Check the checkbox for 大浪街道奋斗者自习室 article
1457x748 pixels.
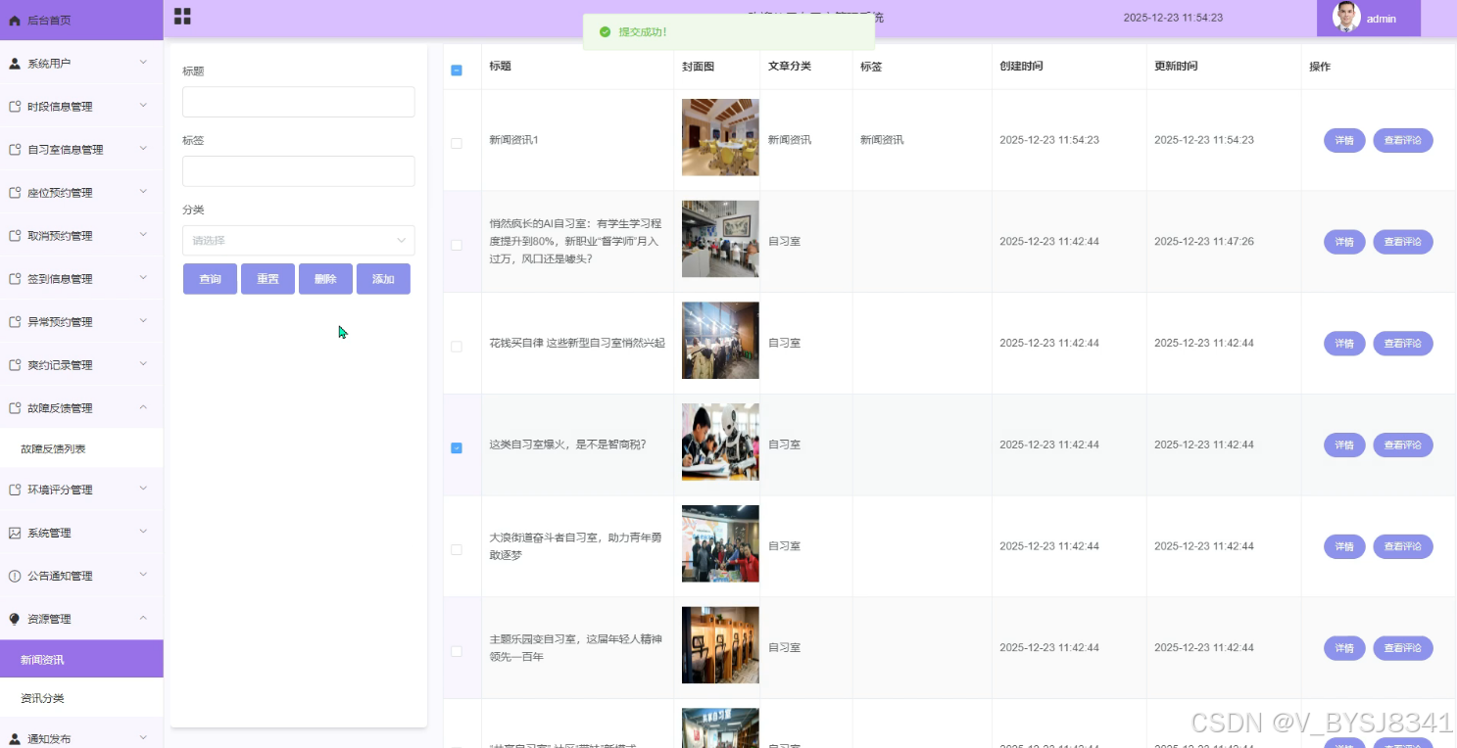[457, 549]
